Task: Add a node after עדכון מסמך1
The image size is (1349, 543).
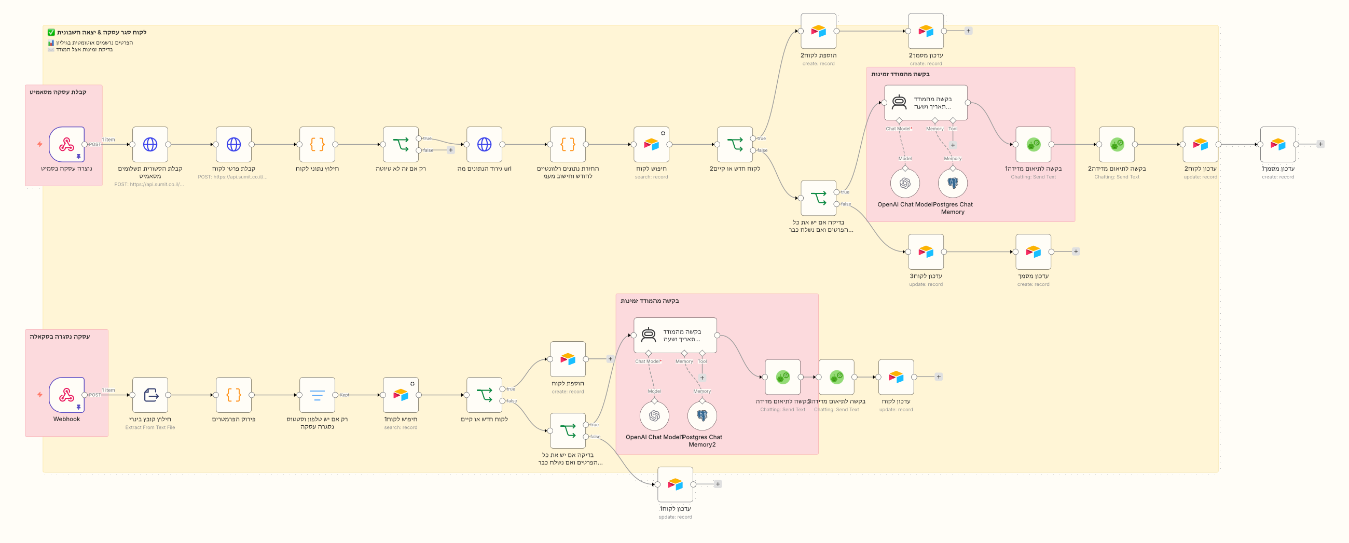Action: (1320, 144)
